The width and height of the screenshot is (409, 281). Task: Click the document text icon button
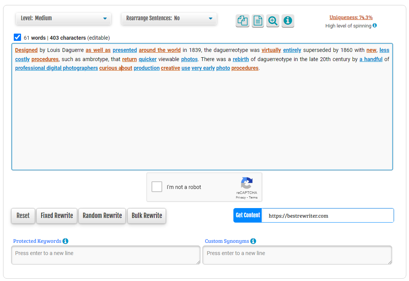258,21
